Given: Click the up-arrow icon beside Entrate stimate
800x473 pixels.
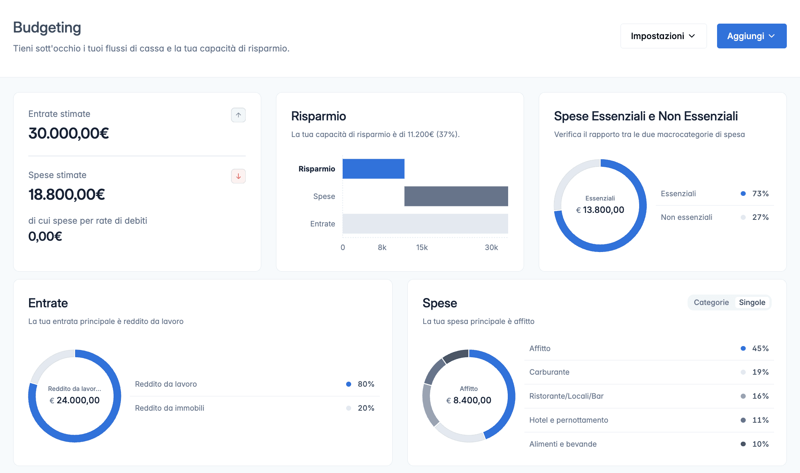Looking at the screenshot, I should click(x=238, y=115).
